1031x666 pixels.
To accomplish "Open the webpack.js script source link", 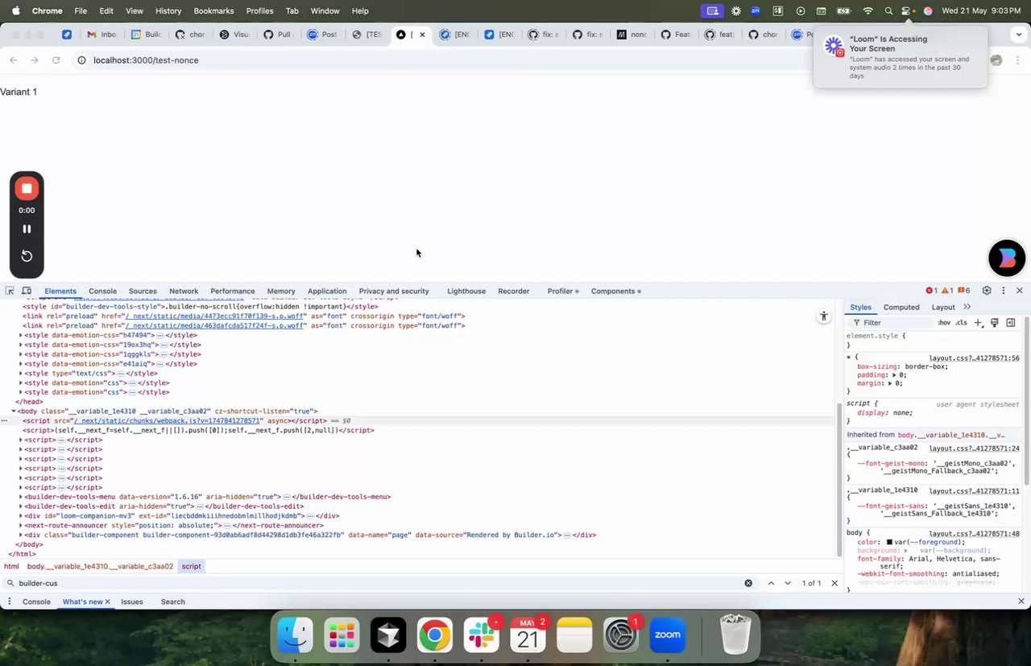I will (x=168, y=421).
